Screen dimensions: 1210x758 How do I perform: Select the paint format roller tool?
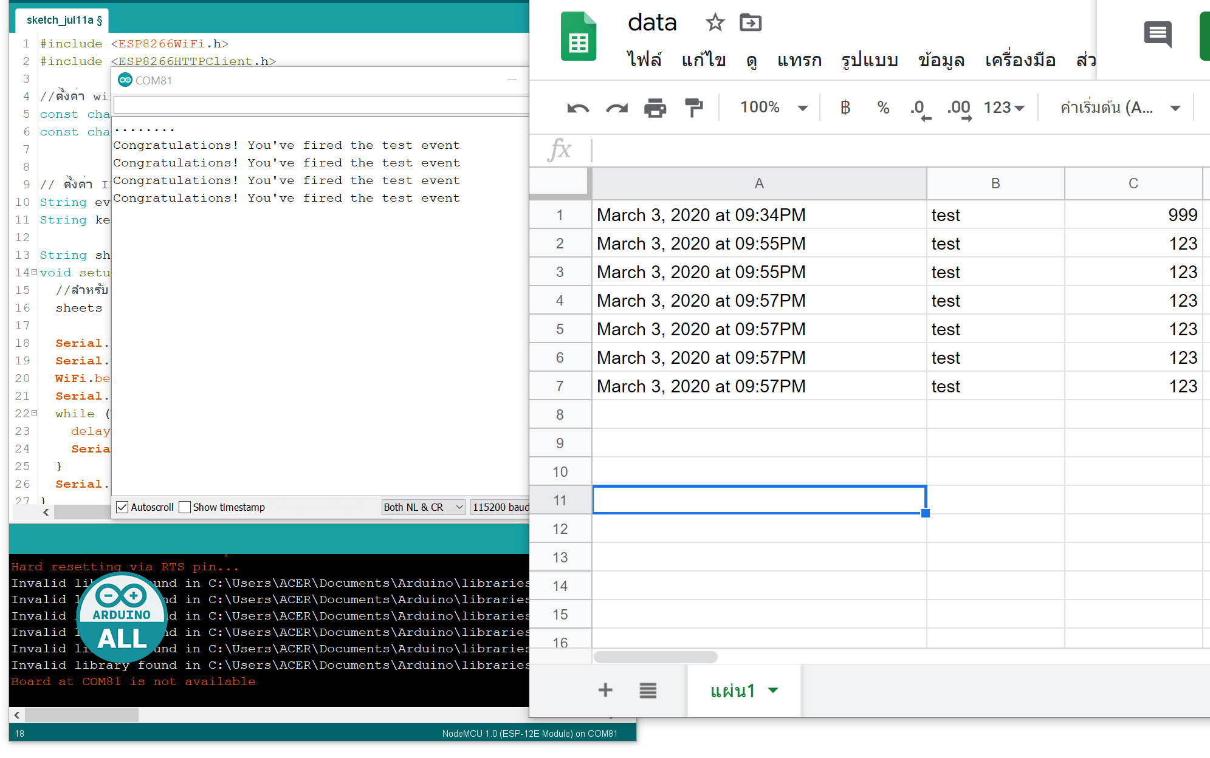click(x=693, y=108)
